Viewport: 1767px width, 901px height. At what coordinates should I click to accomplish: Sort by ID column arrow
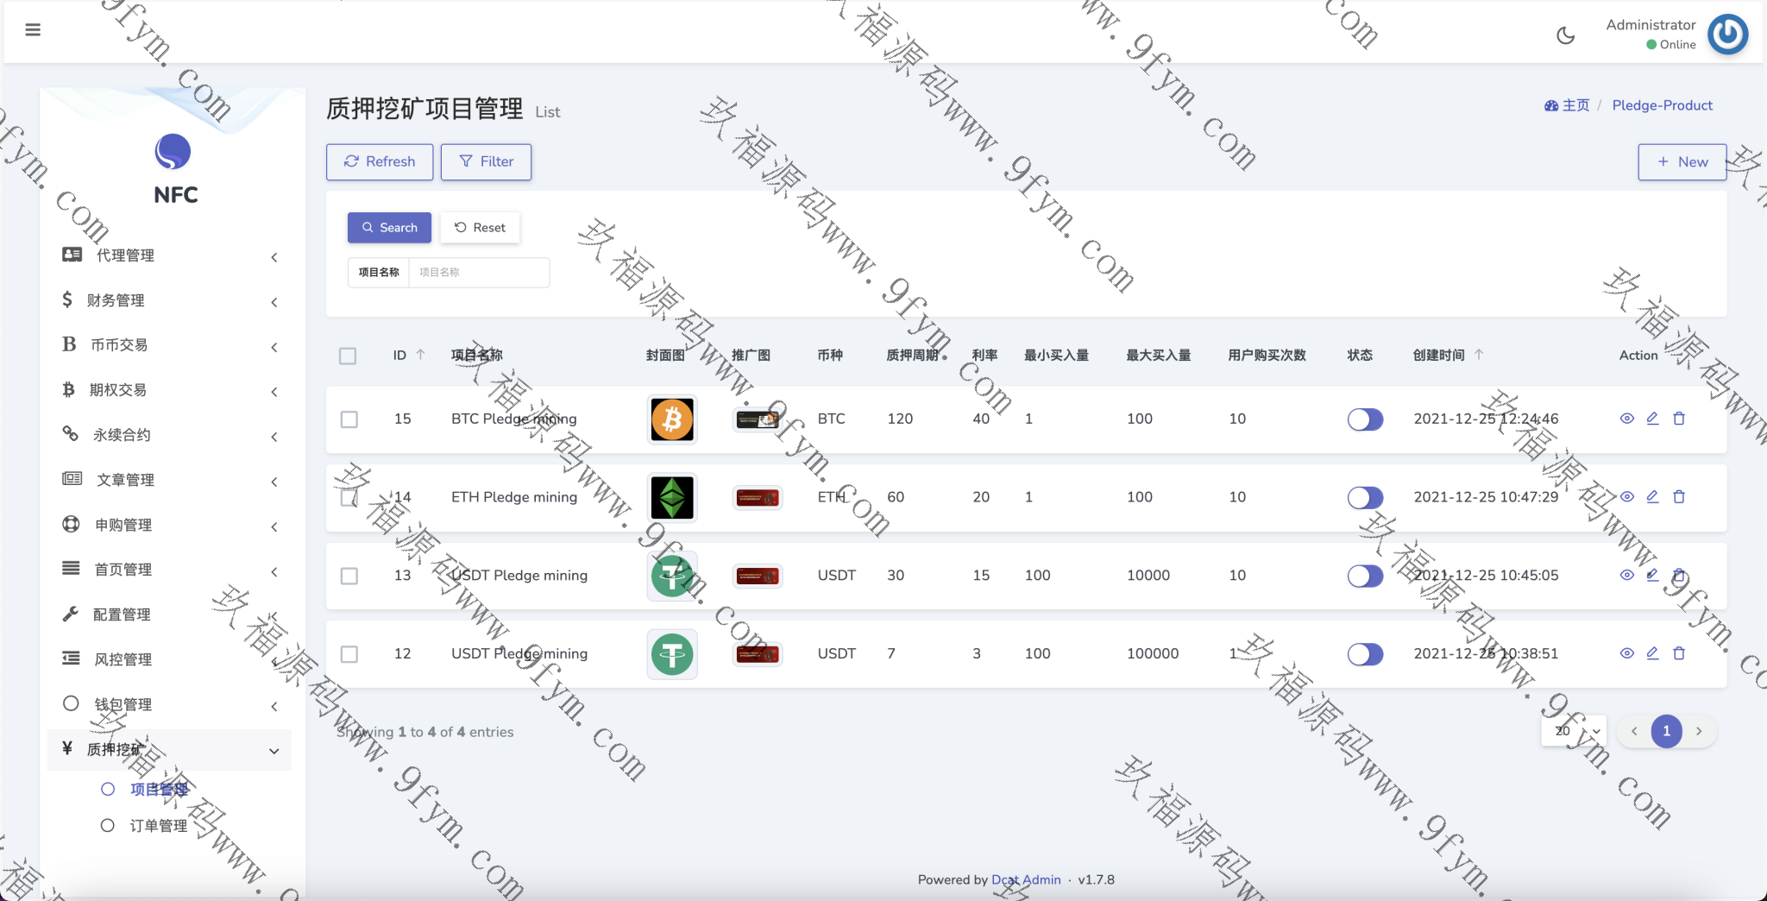click(x=421, y=355)
